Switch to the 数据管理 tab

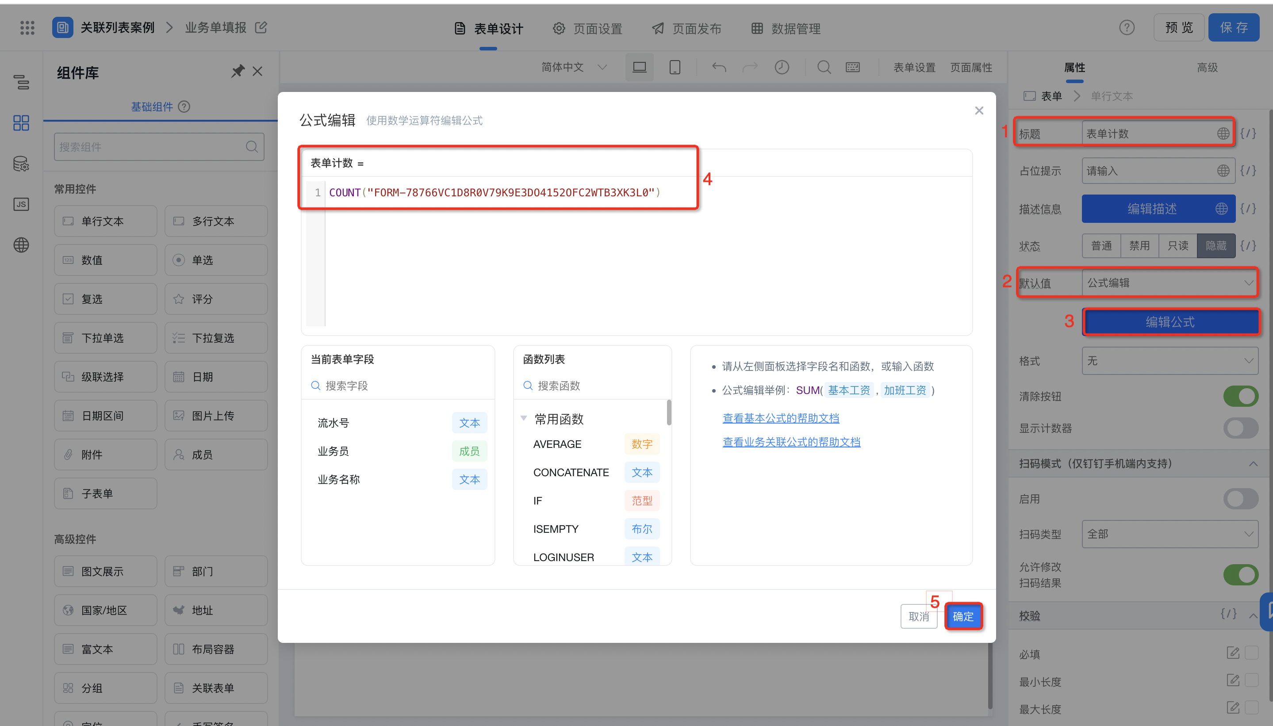click(x=786, y=28)
